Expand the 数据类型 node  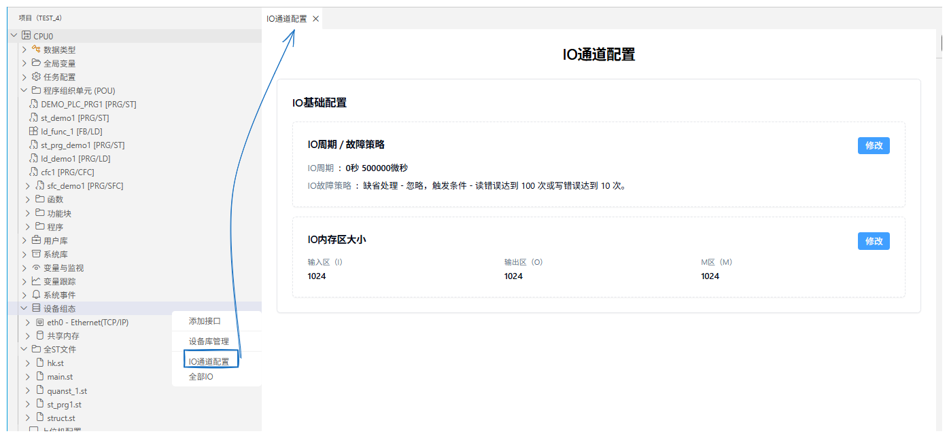[24, 50]
